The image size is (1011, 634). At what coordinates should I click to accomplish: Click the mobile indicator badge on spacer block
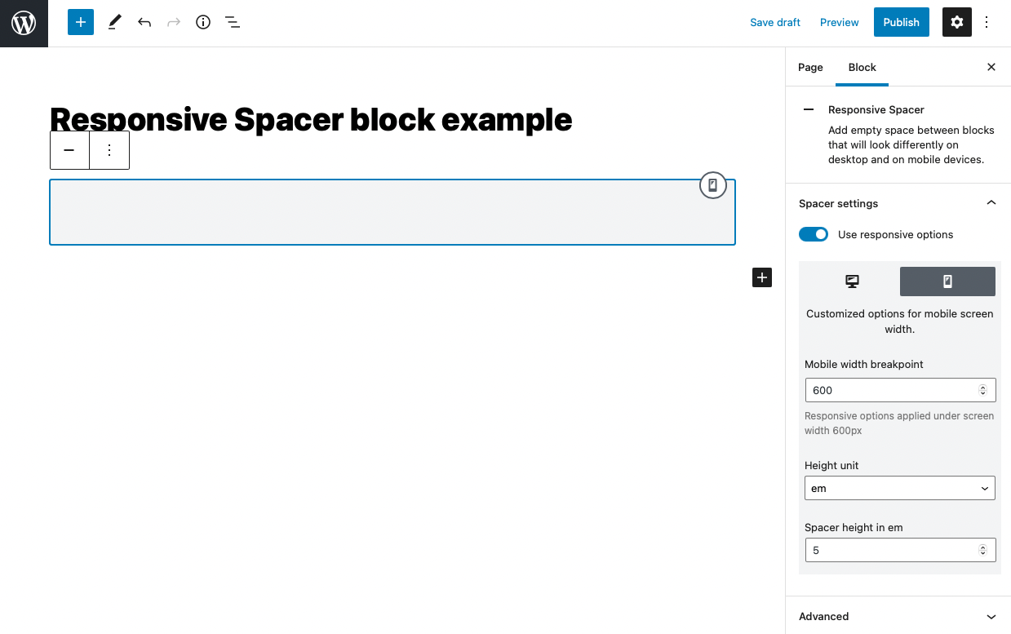712,185
